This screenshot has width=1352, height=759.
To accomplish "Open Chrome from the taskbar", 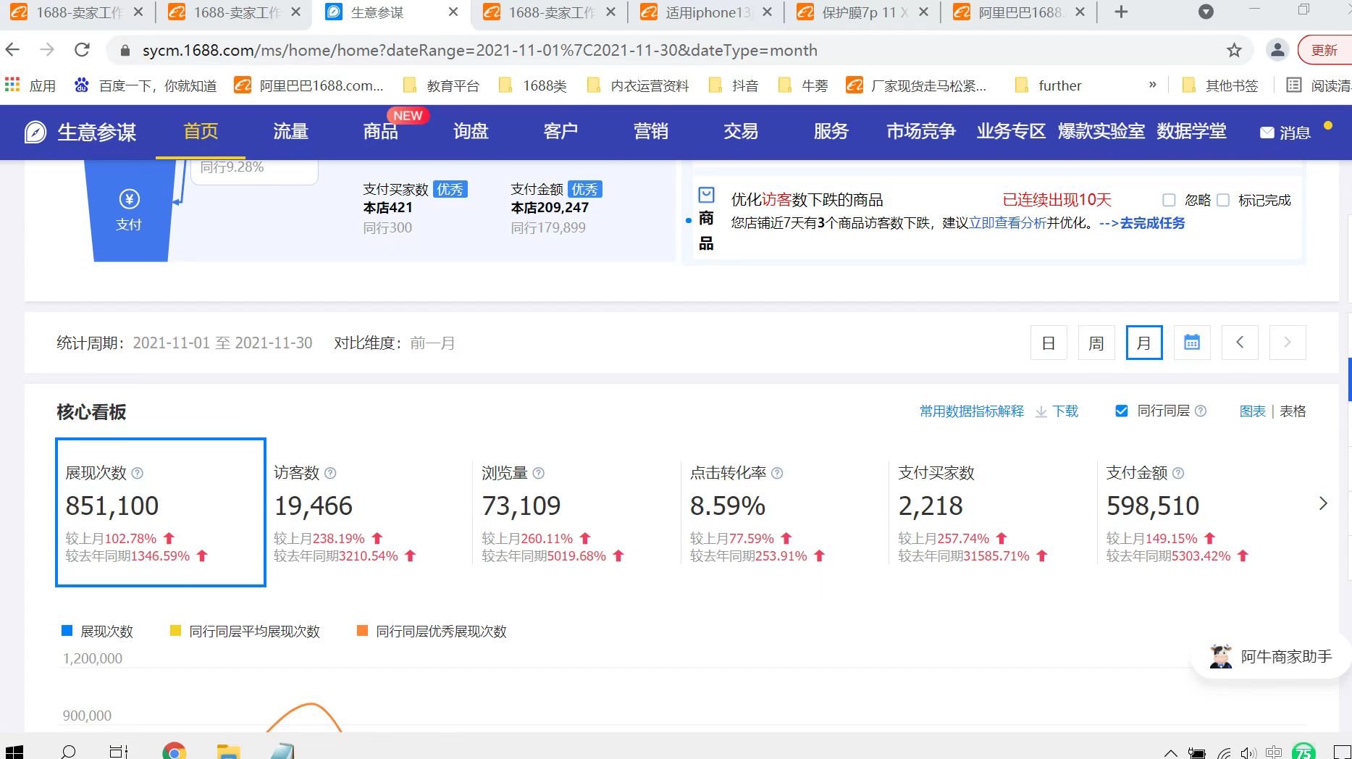I will (174, 752).
